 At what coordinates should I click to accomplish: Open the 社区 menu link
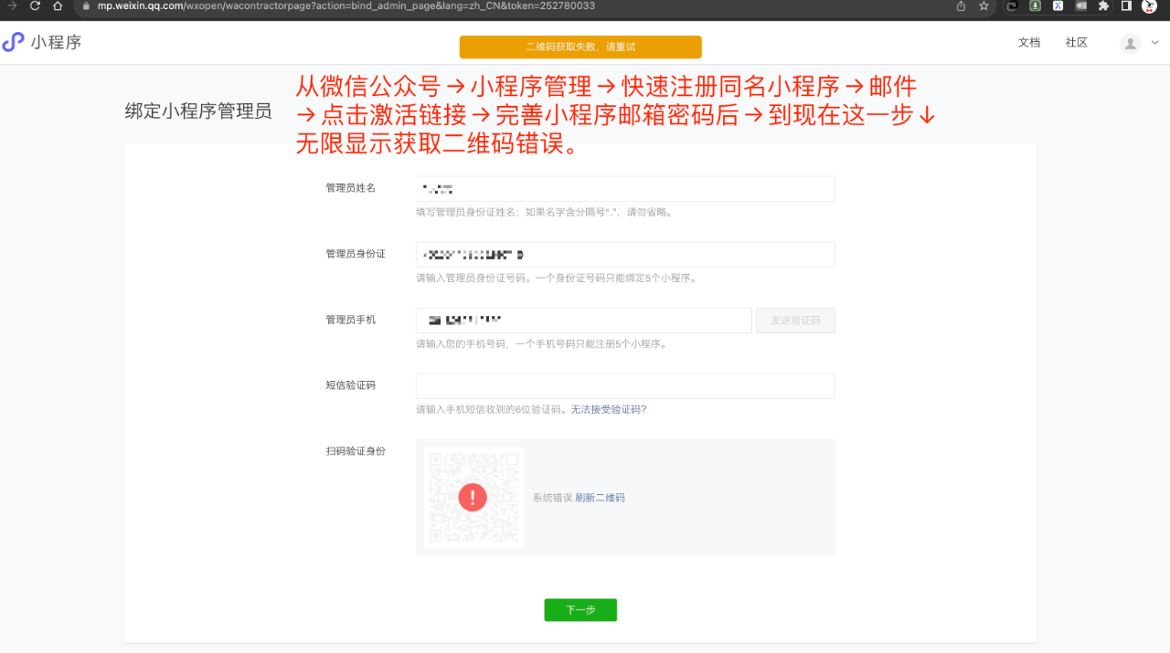click(1077, 43)
